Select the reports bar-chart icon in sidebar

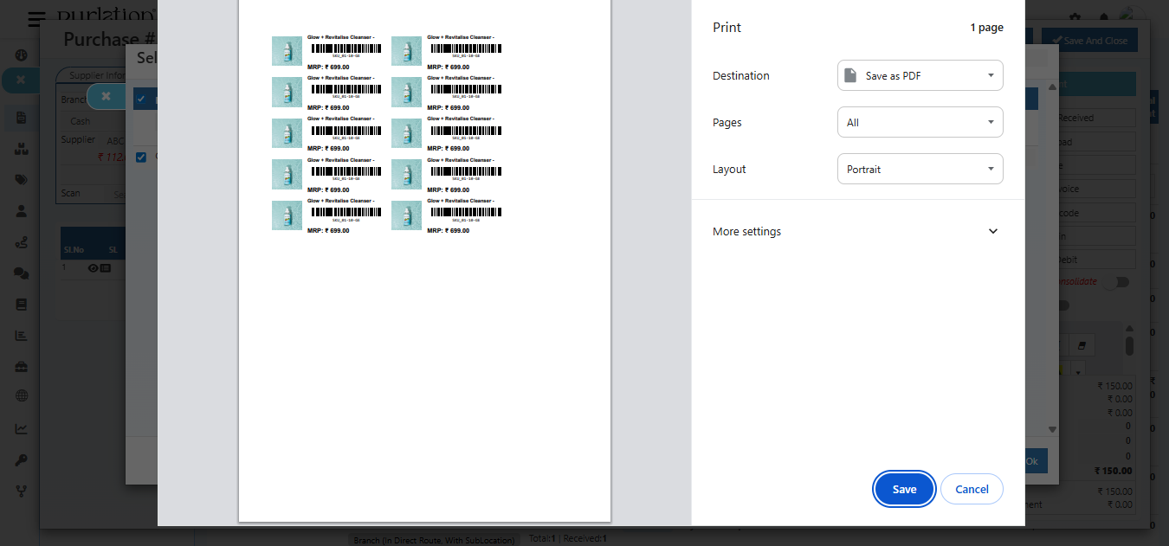click(x=21, y=335)
